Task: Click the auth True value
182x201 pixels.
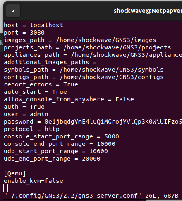Action: pyautogui.click(x=37, y=107)
